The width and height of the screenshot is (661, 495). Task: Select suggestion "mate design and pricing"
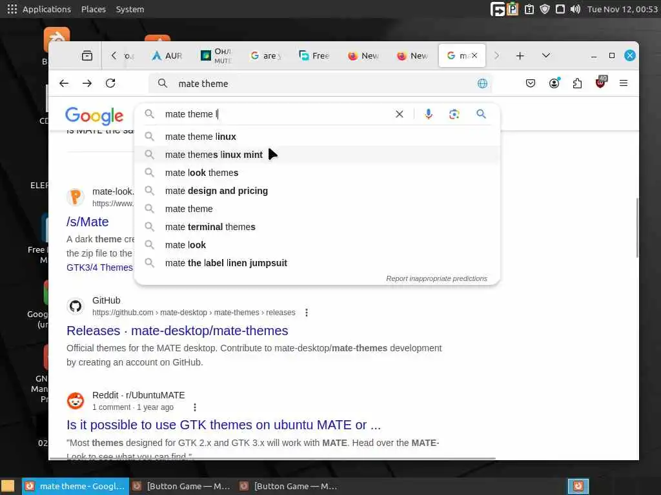[317, 191]
